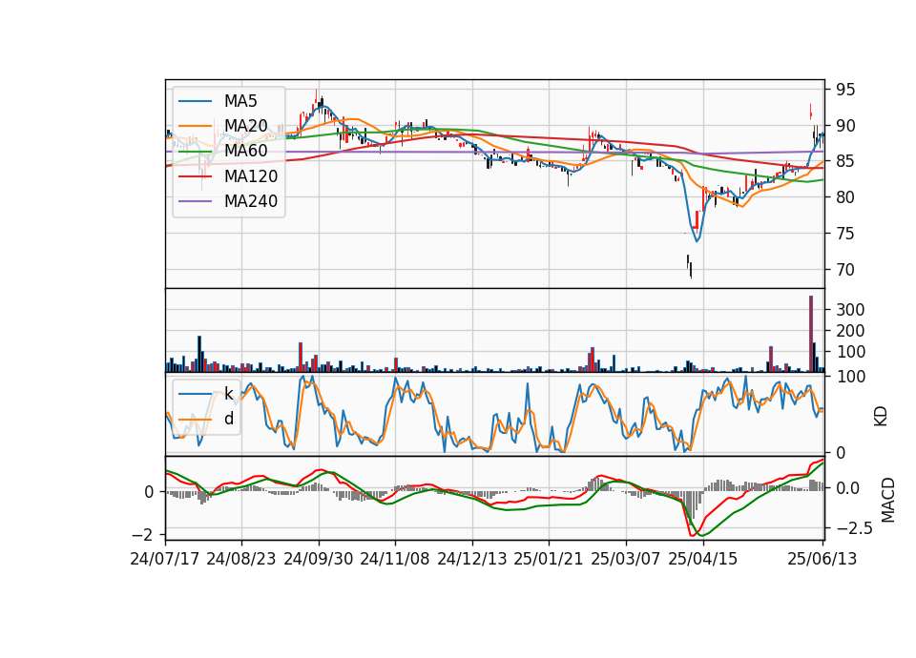
Task: Click the −2.5 label on right MACD axis
Action: [854, 528]
